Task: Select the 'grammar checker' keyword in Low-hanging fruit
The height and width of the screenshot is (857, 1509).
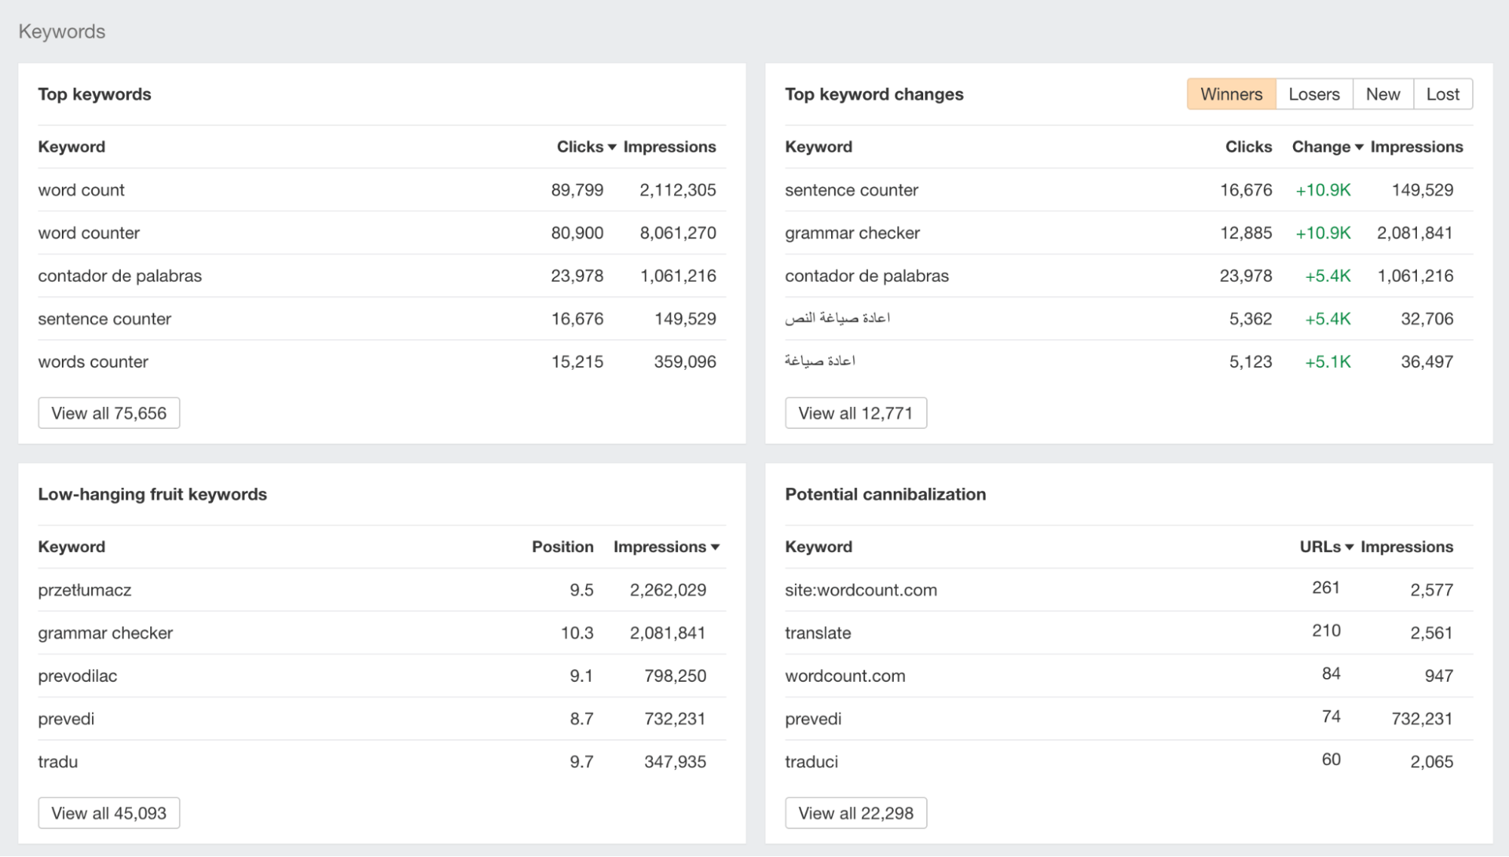Action: (x=106, y=633)
